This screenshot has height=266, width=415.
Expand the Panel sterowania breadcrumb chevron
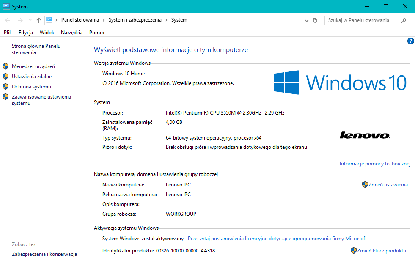(104, 20)
